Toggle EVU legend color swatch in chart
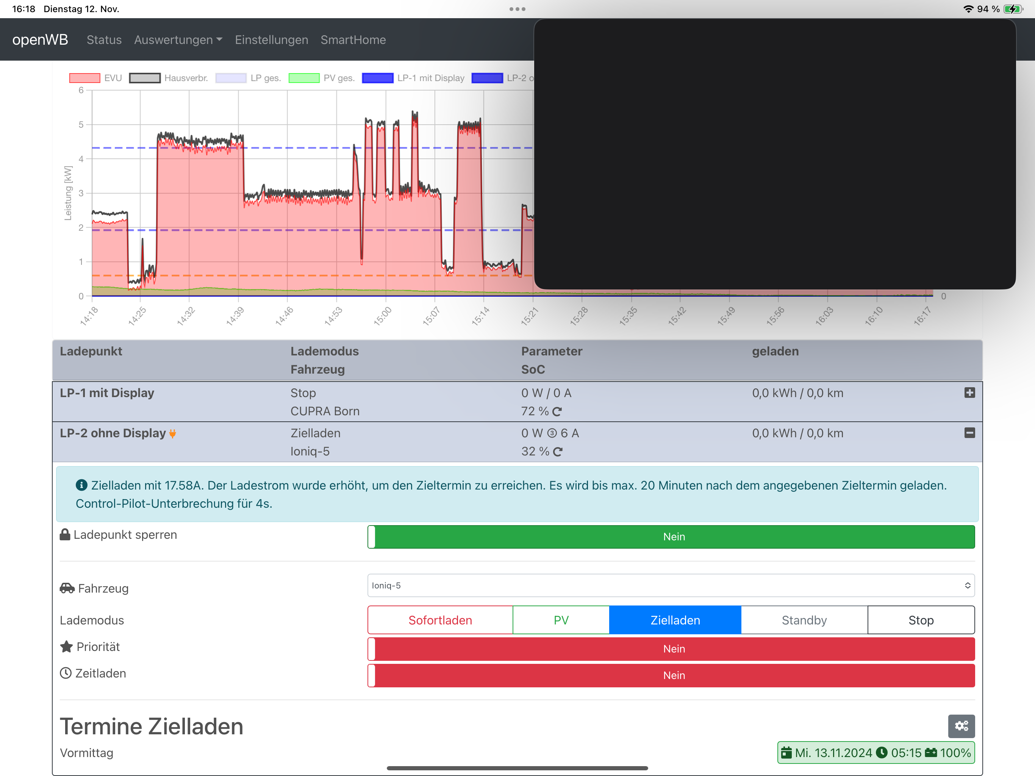1035x776 pixels. pyautogui.click(x=85, y=78)
